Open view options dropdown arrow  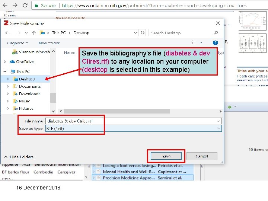point(201,43)
